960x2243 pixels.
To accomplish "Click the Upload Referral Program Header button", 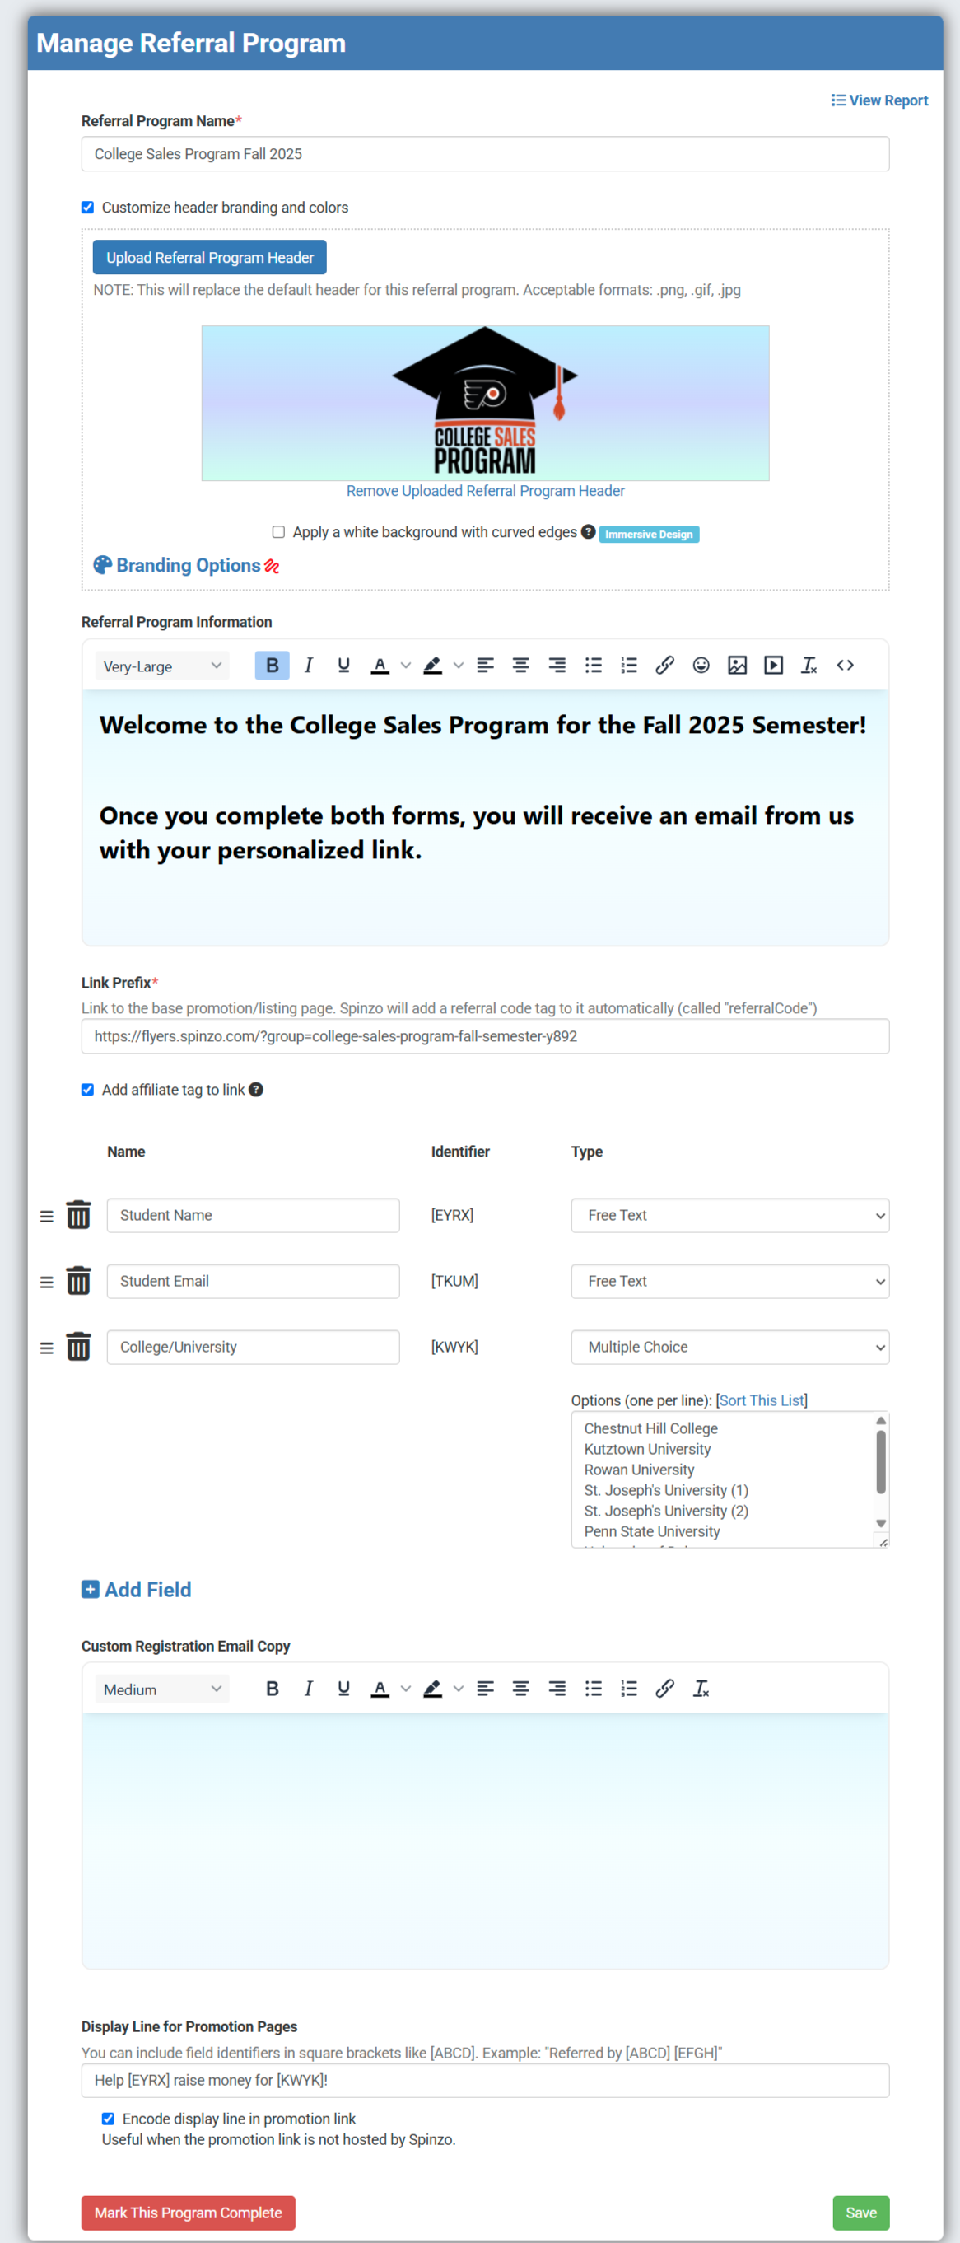I will click(x=210, y=258).
